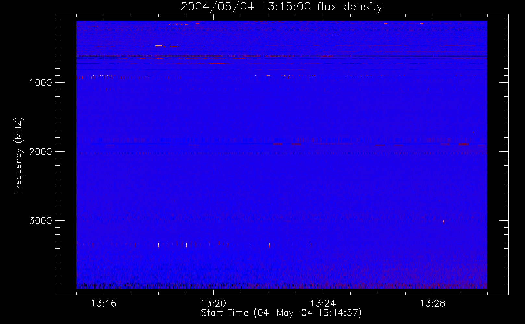Click the '13:20' time tick label
Viewport: 525px width, 324px height.
click(x=213, y=304)
